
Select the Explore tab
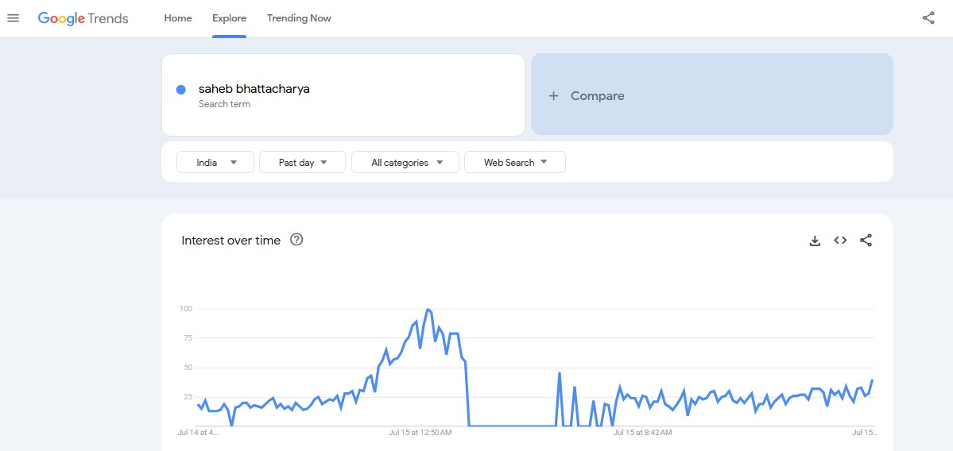(229, 18)
